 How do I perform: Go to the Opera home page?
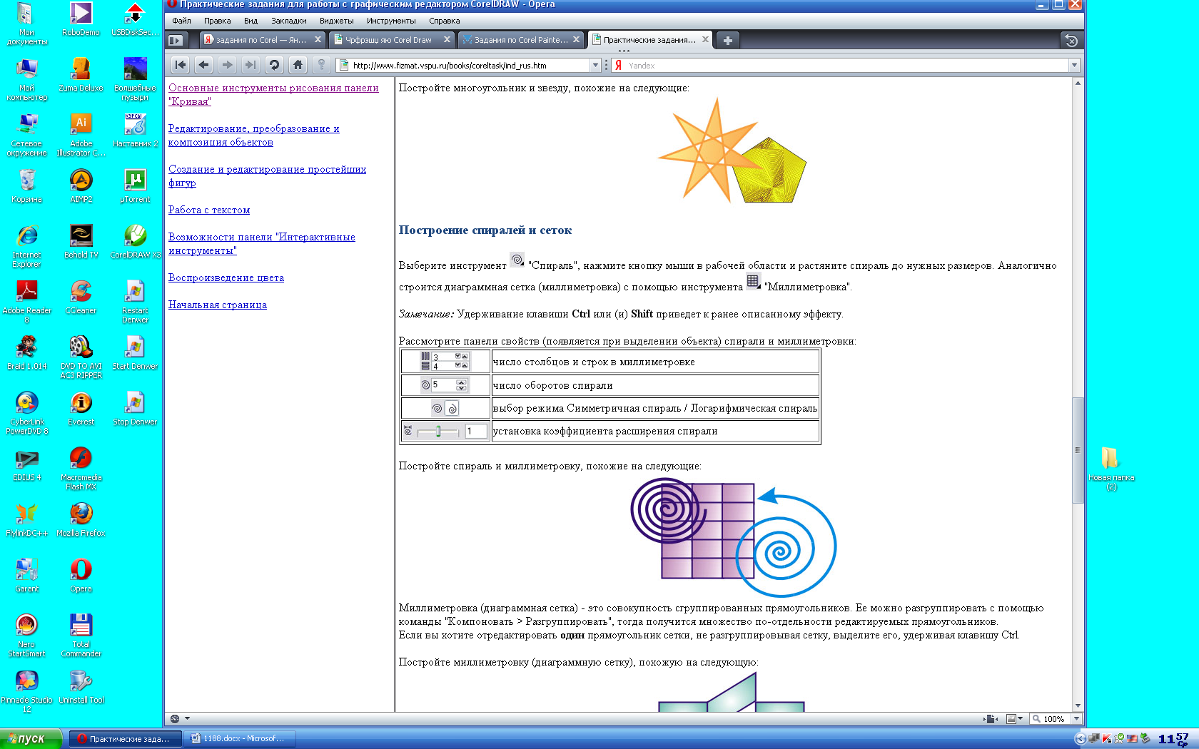point(298,65)
